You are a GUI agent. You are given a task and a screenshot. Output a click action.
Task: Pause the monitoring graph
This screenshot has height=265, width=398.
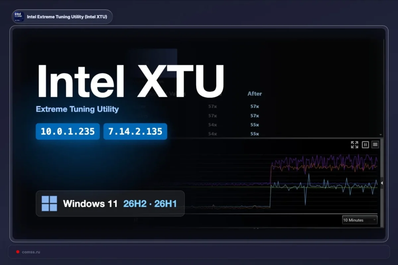[x=365, y=144]
